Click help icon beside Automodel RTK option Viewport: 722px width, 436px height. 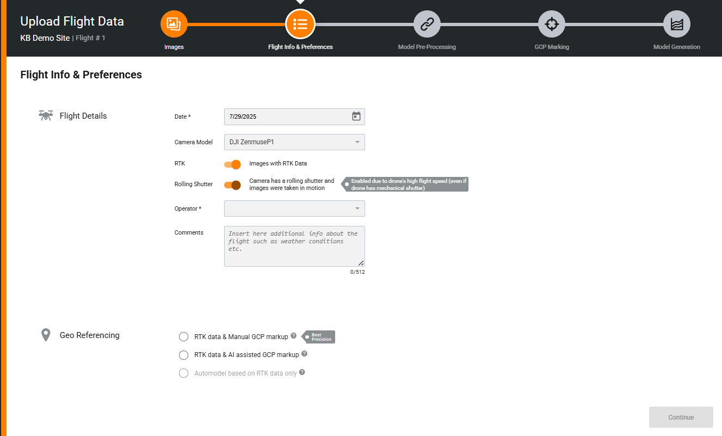point(302,372)
